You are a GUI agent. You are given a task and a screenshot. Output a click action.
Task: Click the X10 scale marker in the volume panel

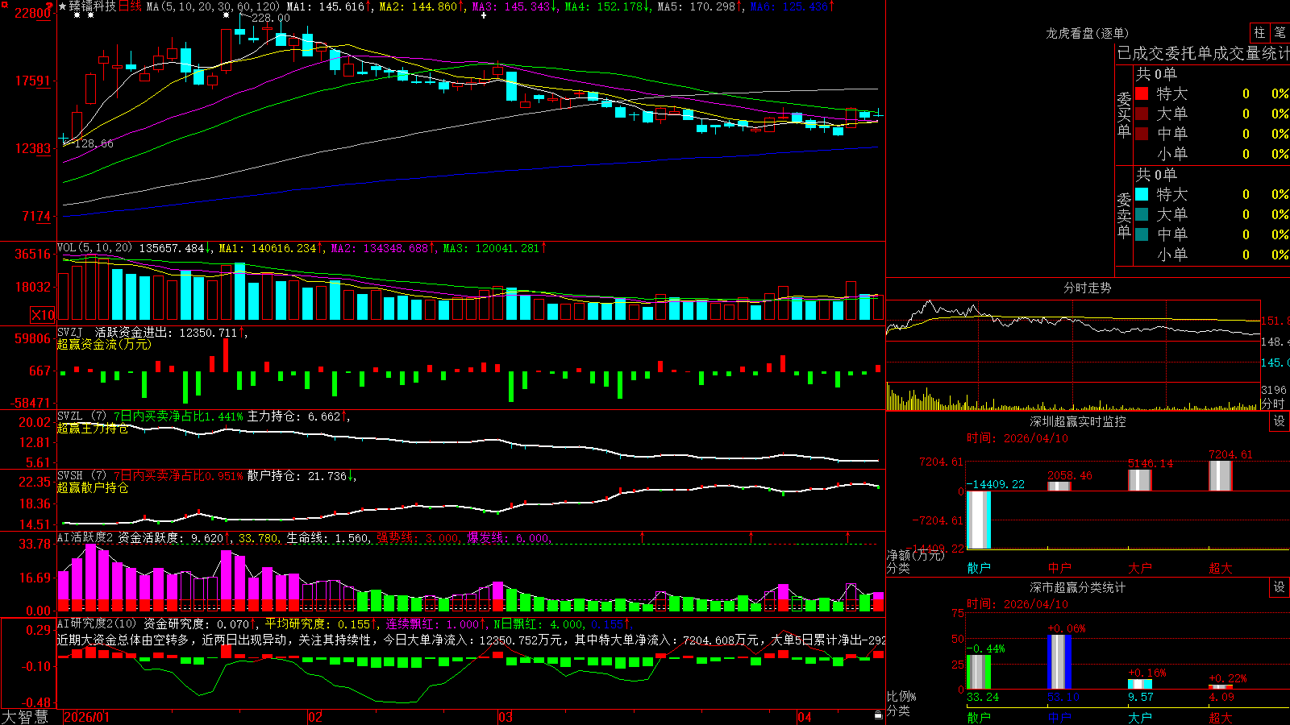pyautogui.click(x=43, y=315)
